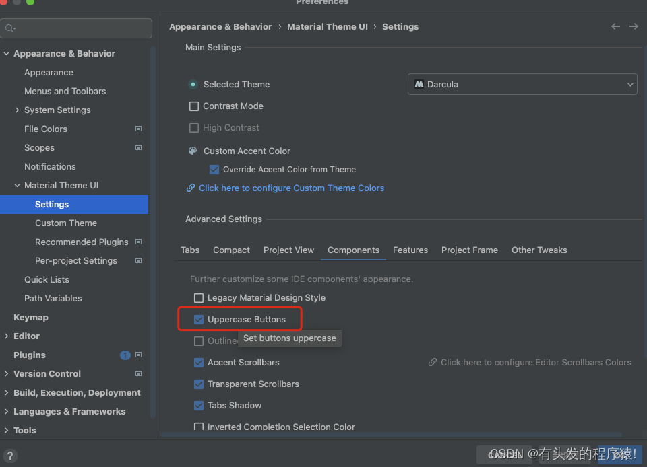Collapse the Material Theme UI node
Image resolution: width=647 pixels, height=467 pixels.
pos(17,185)
